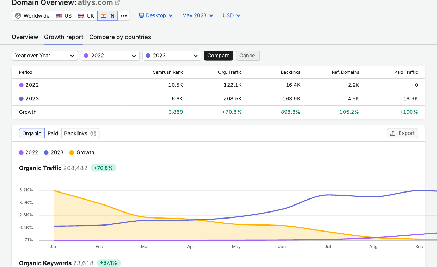
Task: Click the Growth row label
Action: 28,112
